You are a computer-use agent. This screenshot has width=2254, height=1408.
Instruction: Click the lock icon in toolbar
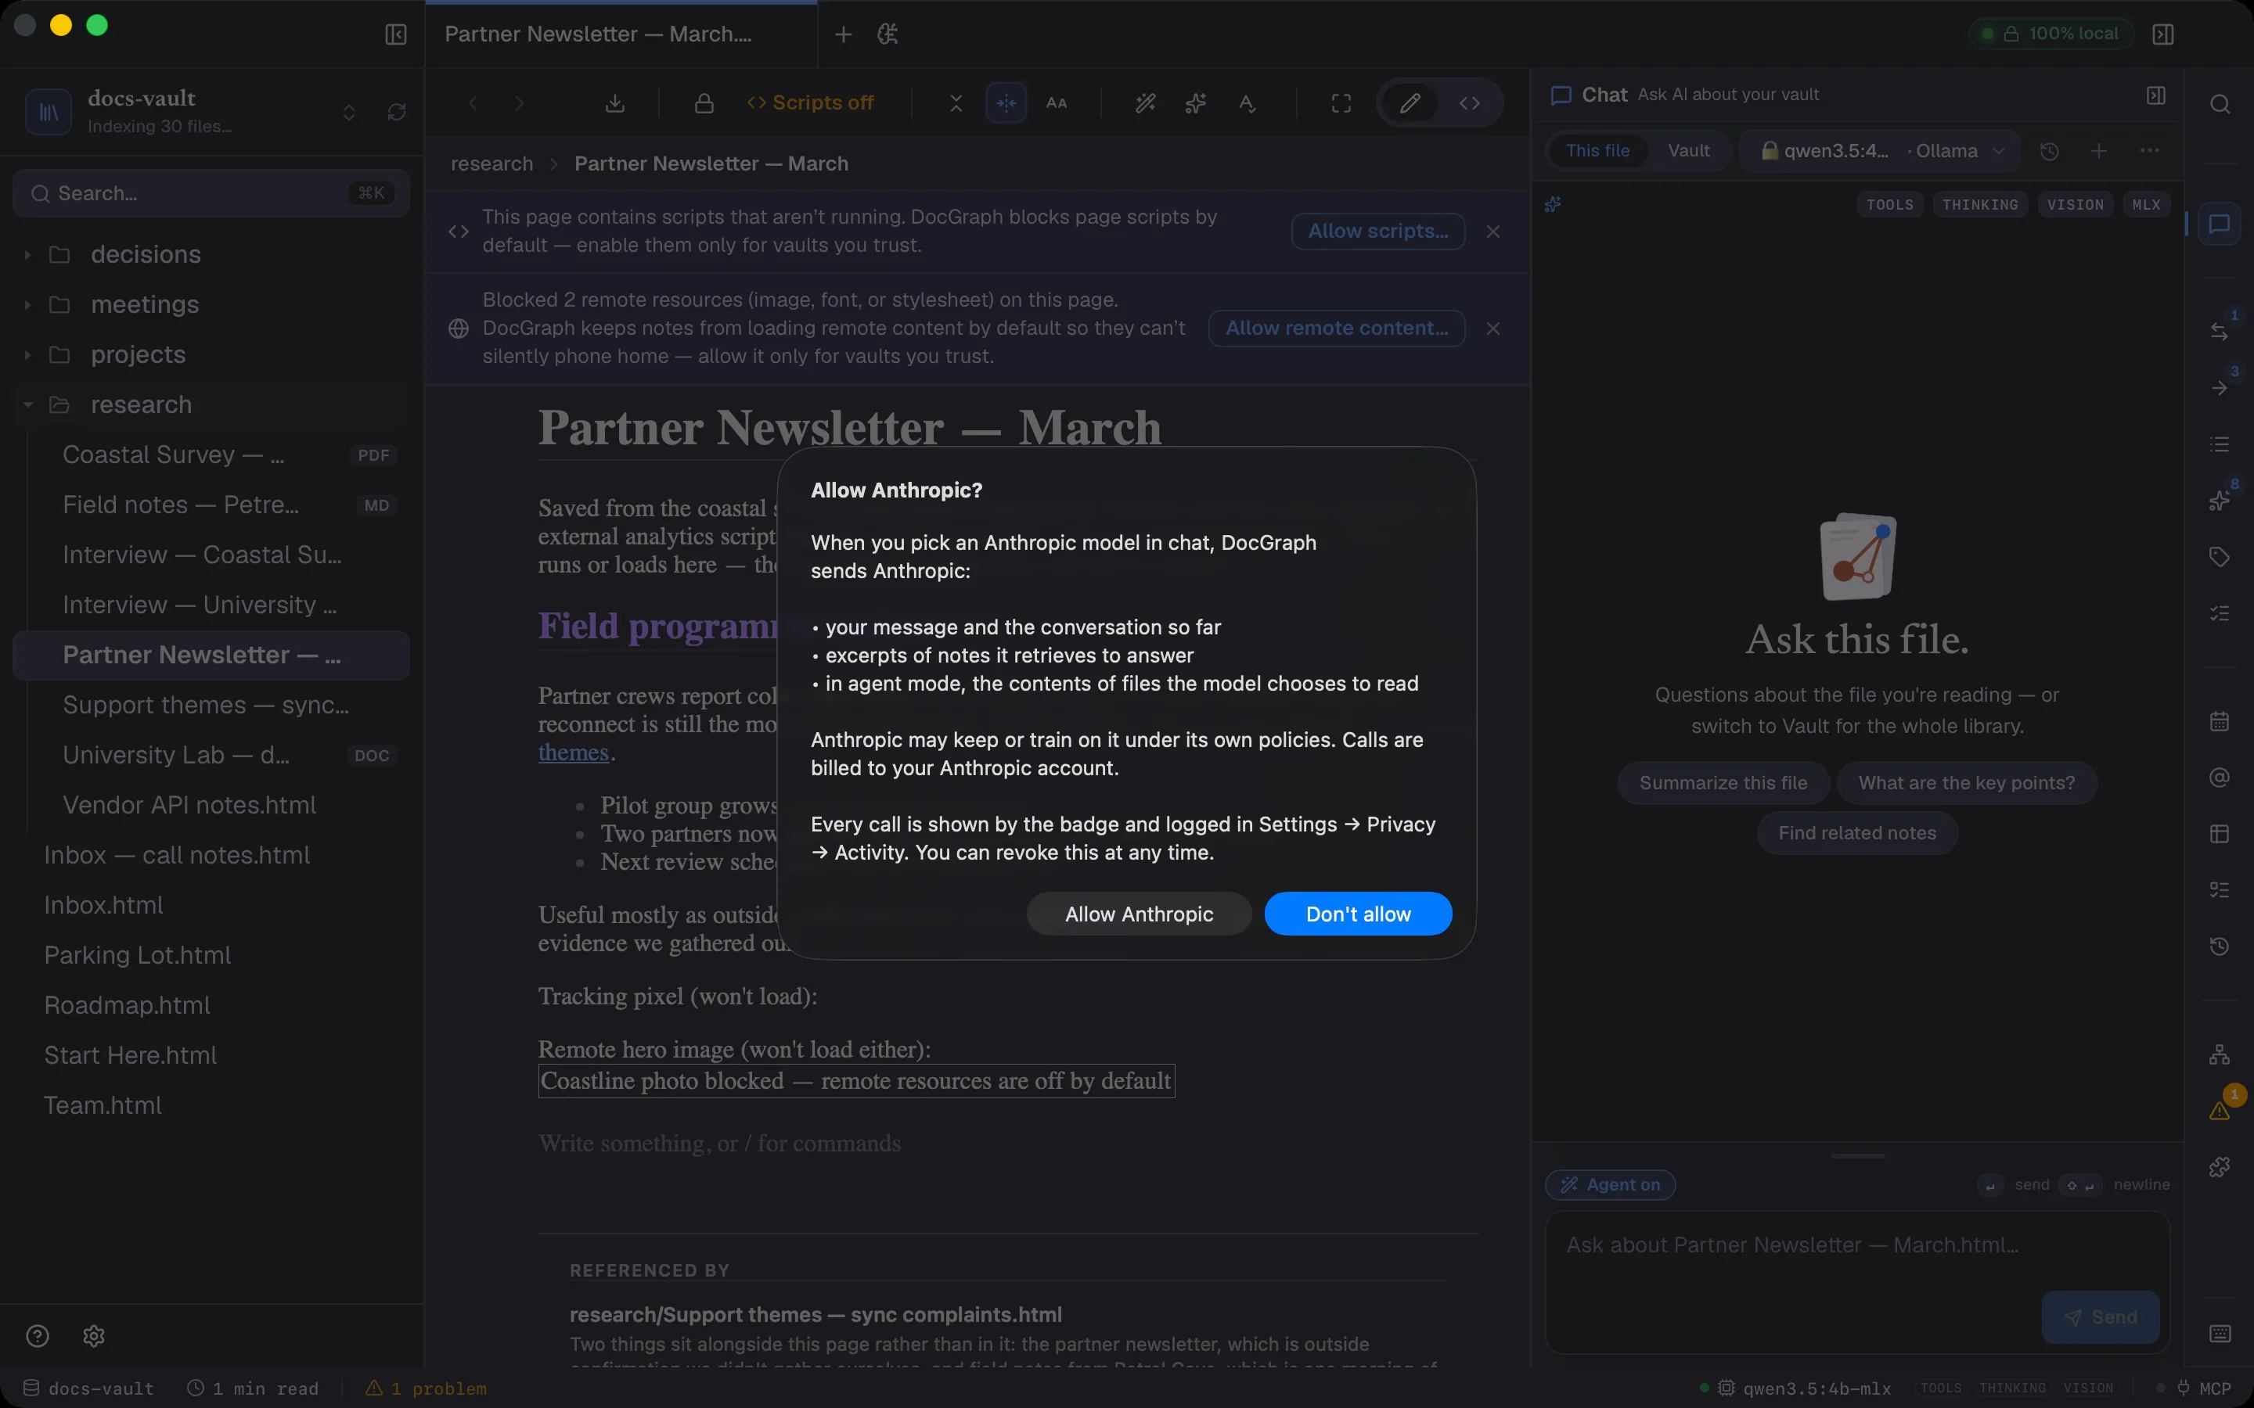704,102
